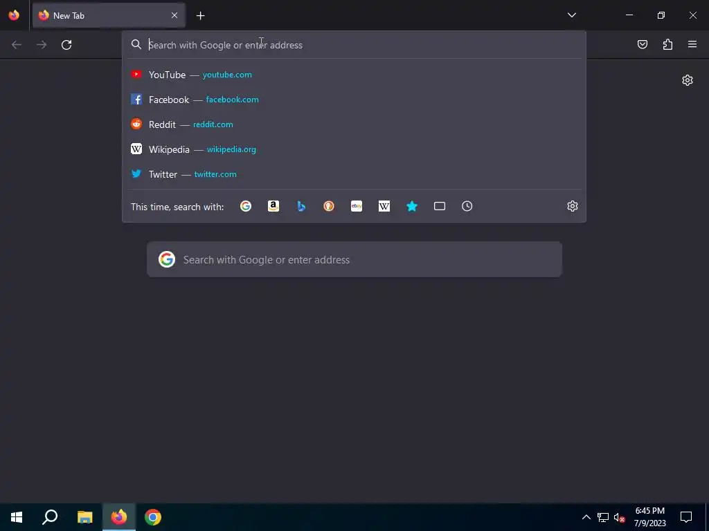Open YouTube suggestion youtube.com

[354, 75]
